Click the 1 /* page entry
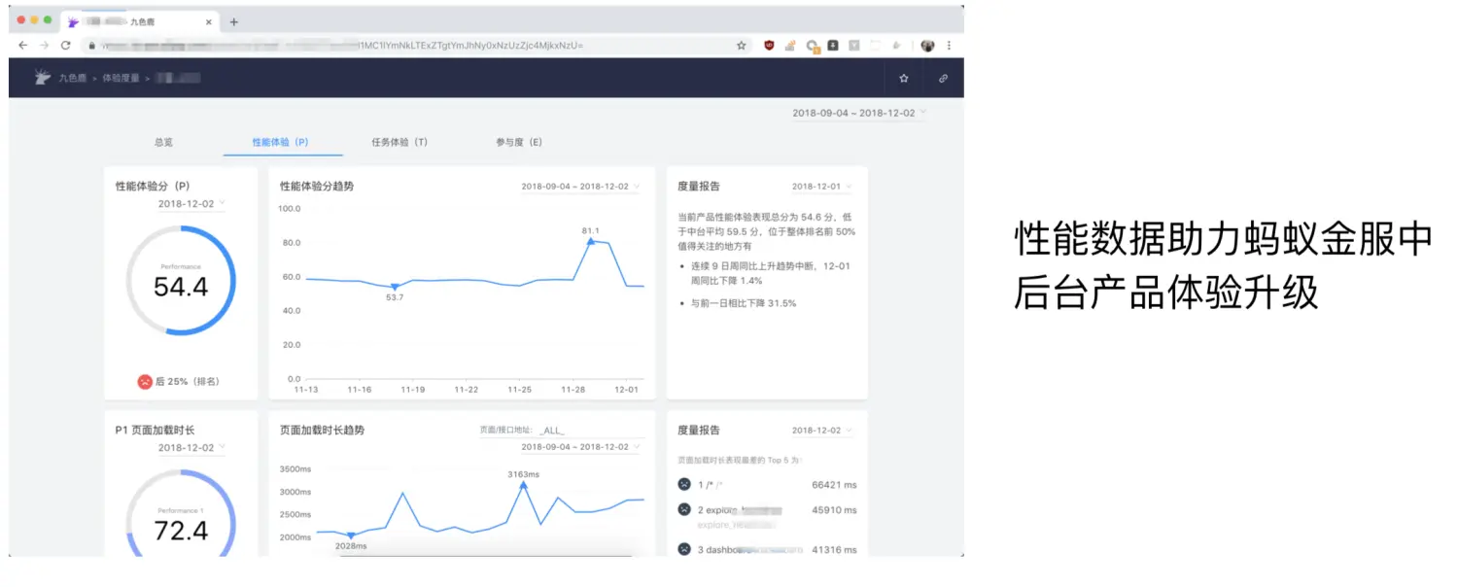This screenshot has width=1458, height=587. [711, 484]
